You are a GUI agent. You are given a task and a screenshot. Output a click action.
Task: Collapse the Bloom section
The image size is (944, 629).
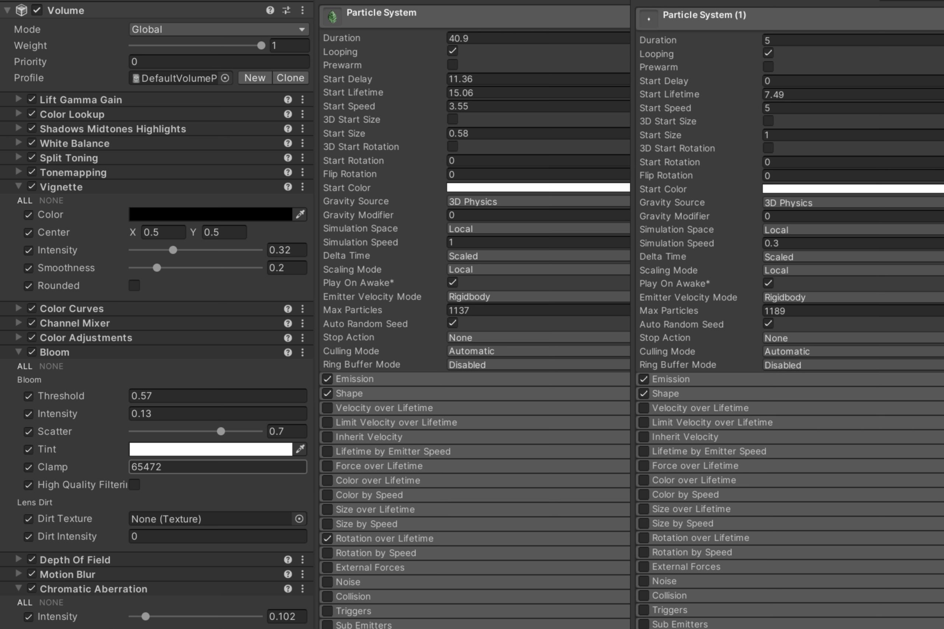[x=18, y=351]
